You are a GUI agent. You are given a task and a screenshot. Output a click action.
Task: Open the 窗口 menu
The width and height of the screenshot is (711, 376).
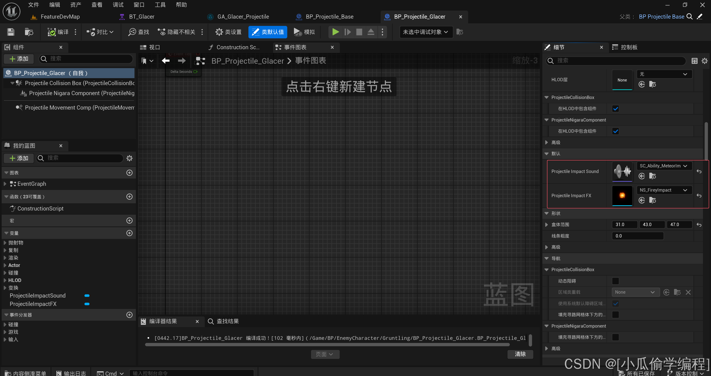[x=139, y=5]
